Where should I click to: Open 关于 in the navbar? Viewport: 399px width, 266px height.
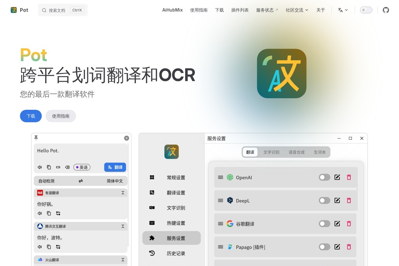coord(321,10)
